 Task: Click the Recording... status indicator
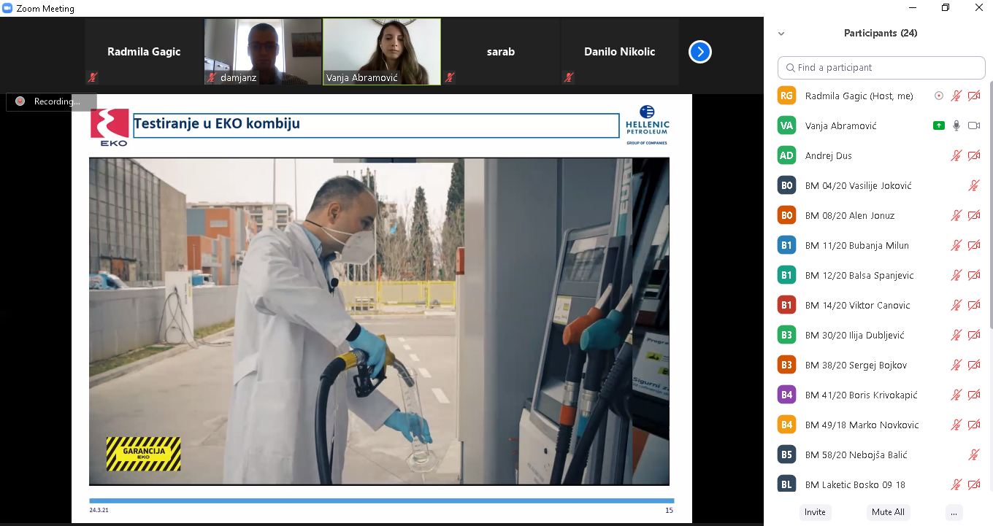pyautogui.click(x=51, y=101)
